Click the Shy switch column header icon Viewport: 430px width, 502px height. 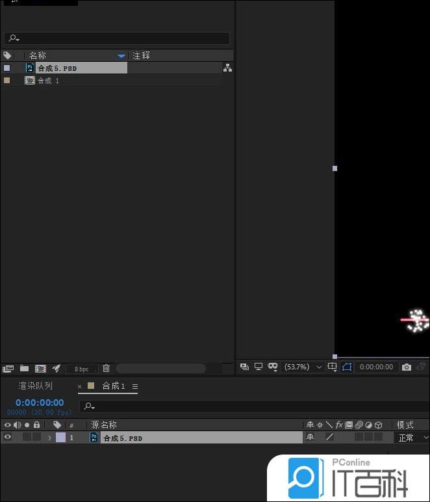tap(310, 425)
